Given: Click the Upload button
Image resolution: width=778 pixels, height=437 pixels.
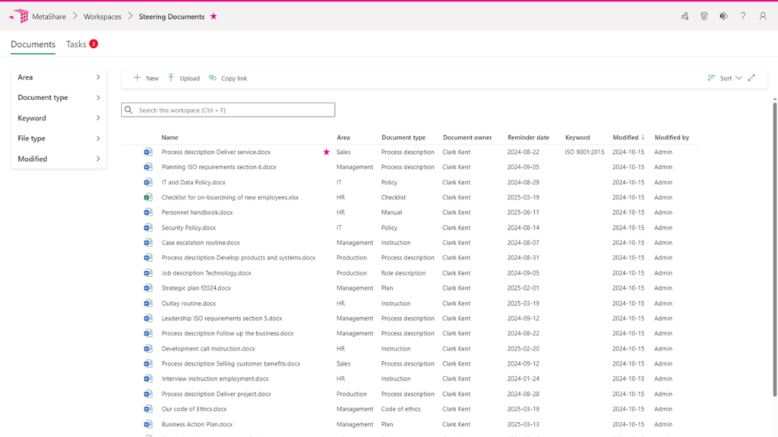Looking at the screenshot, I should pyautogui.click(x=184, y=78).
